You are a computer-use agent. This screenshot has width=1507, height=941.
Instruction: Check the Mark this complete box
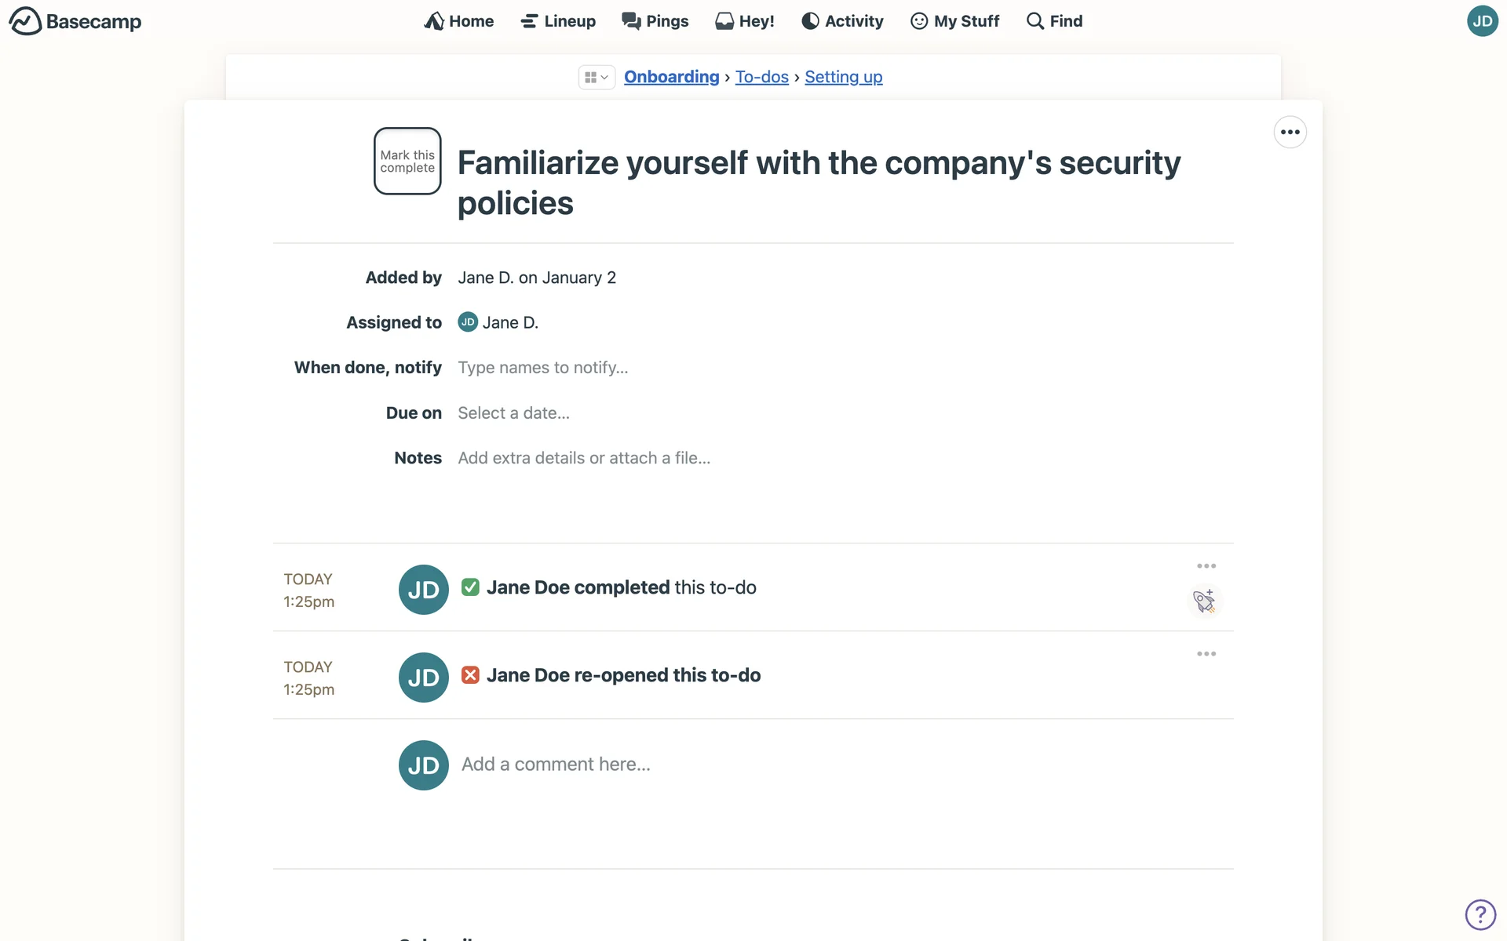click(x=407, y=161)
